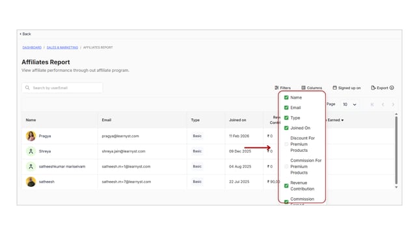This screenshot has width=419, height=235.
Task: Uncheck the Revenue Contribution column checkbox
Action: pyautogui.click(x=286, y=186)
